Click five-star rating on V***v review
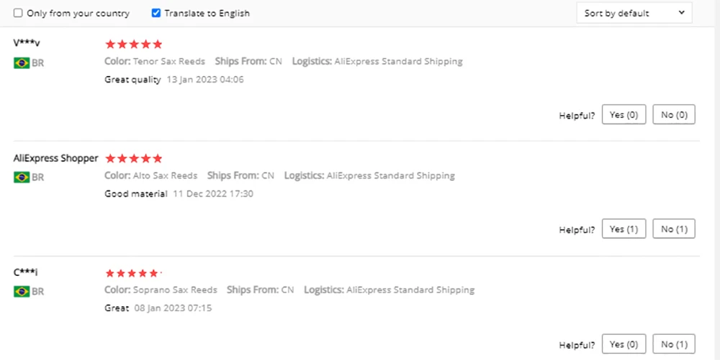The image size is (720, 360). point(134,45)
